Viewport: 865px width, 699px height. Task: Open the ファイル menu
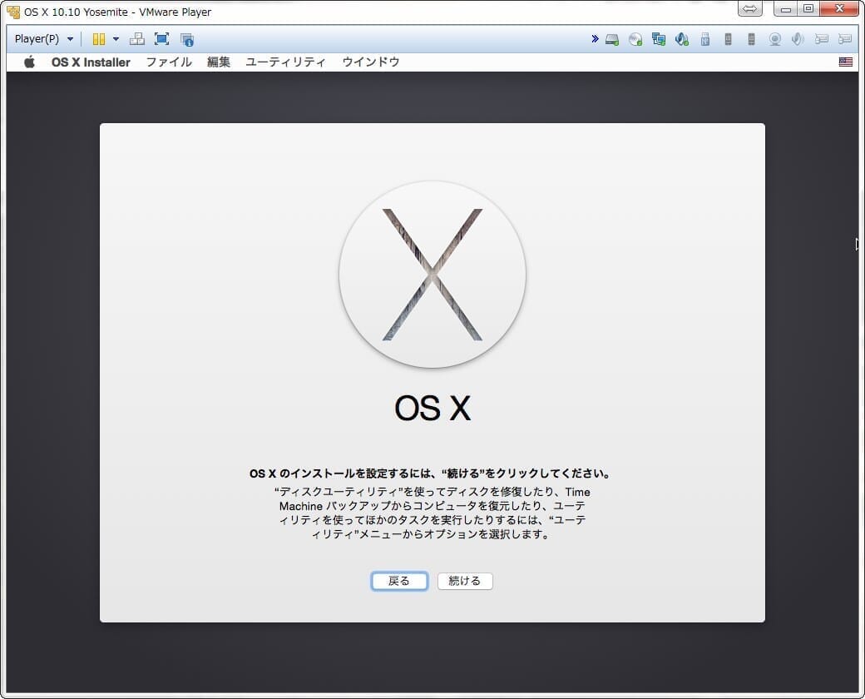[169, 62]
